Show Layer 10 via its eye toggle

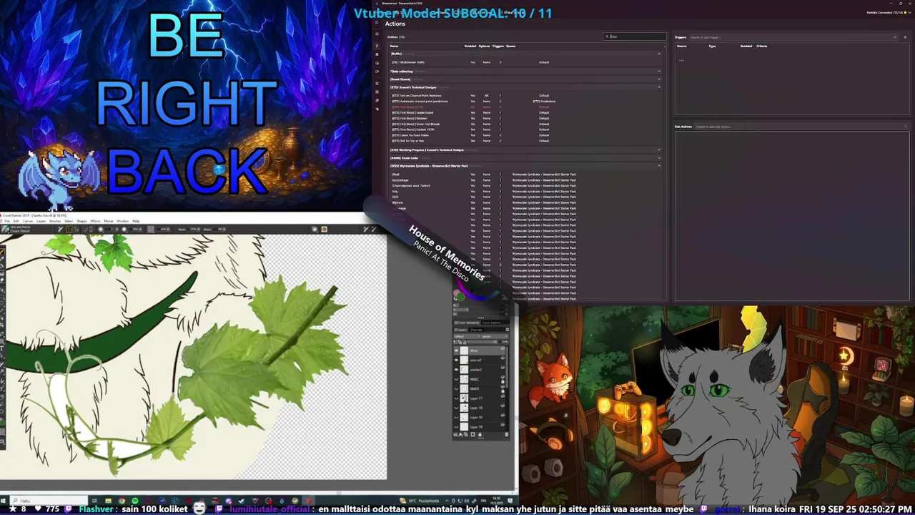[456, 418]
